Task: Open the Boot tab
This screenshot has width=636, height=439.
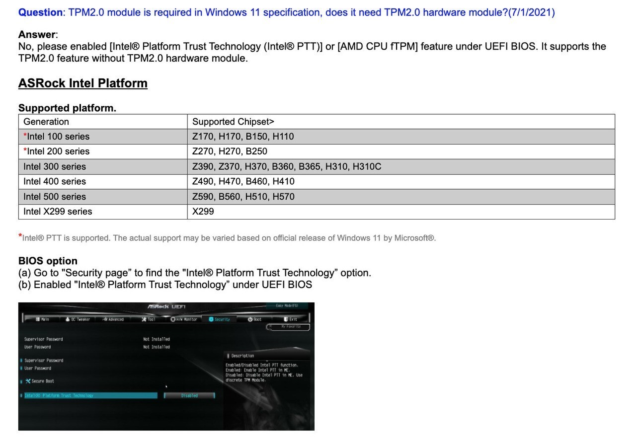Action: (254, 319)
